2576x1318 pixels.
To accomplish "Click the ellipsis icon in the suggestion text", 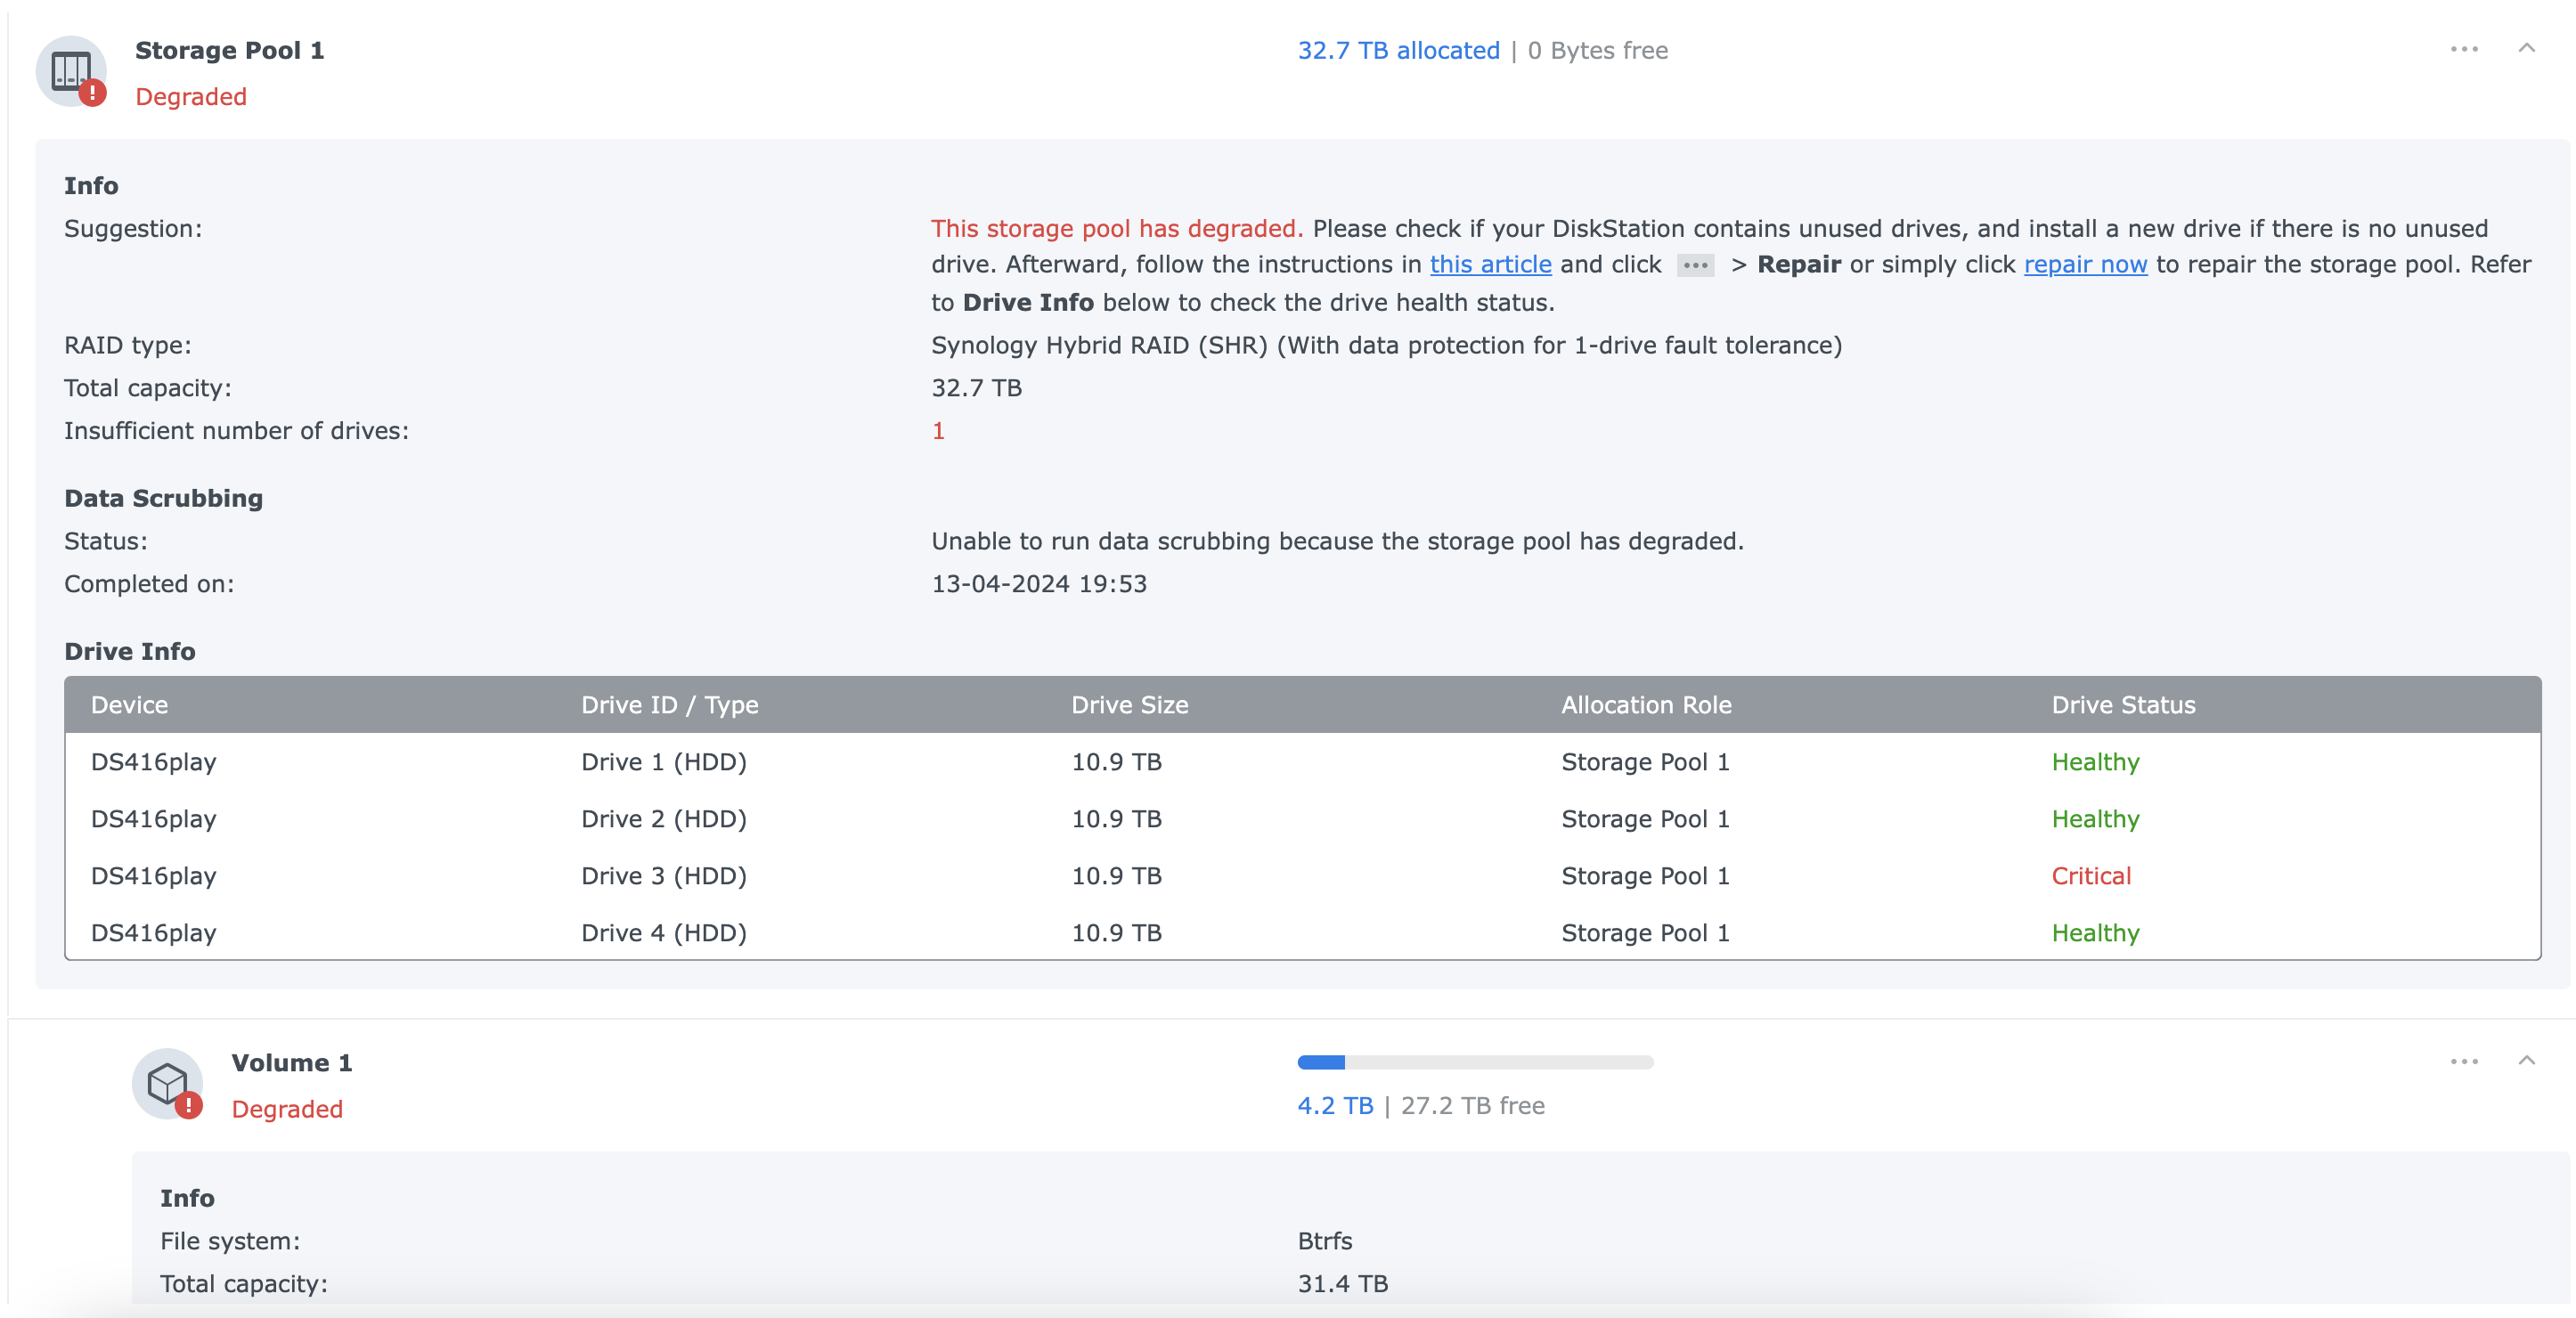I will (1694, 265).
